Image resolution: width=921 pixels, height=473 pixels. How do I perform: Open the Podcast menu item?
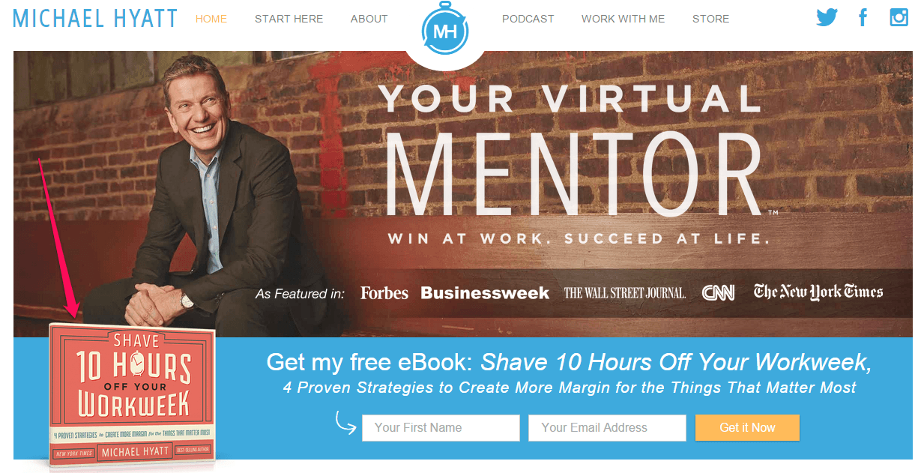tap(528, 19)
